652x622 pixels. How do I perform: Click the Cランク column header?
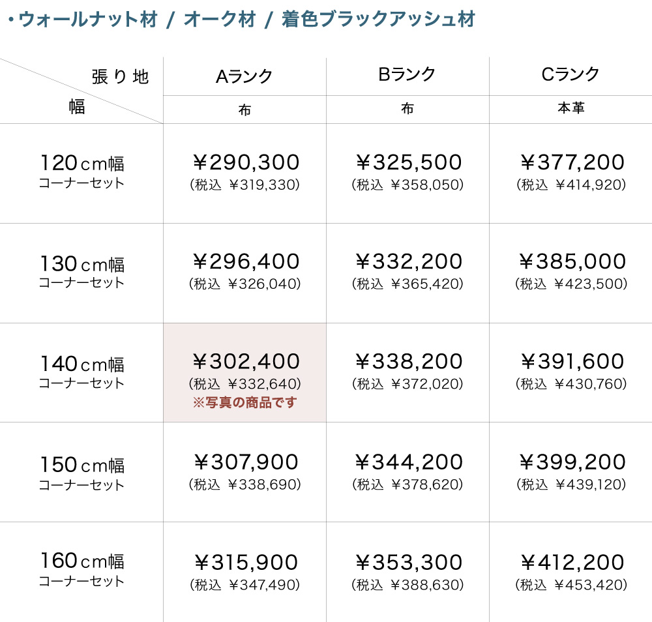point(570,75)
